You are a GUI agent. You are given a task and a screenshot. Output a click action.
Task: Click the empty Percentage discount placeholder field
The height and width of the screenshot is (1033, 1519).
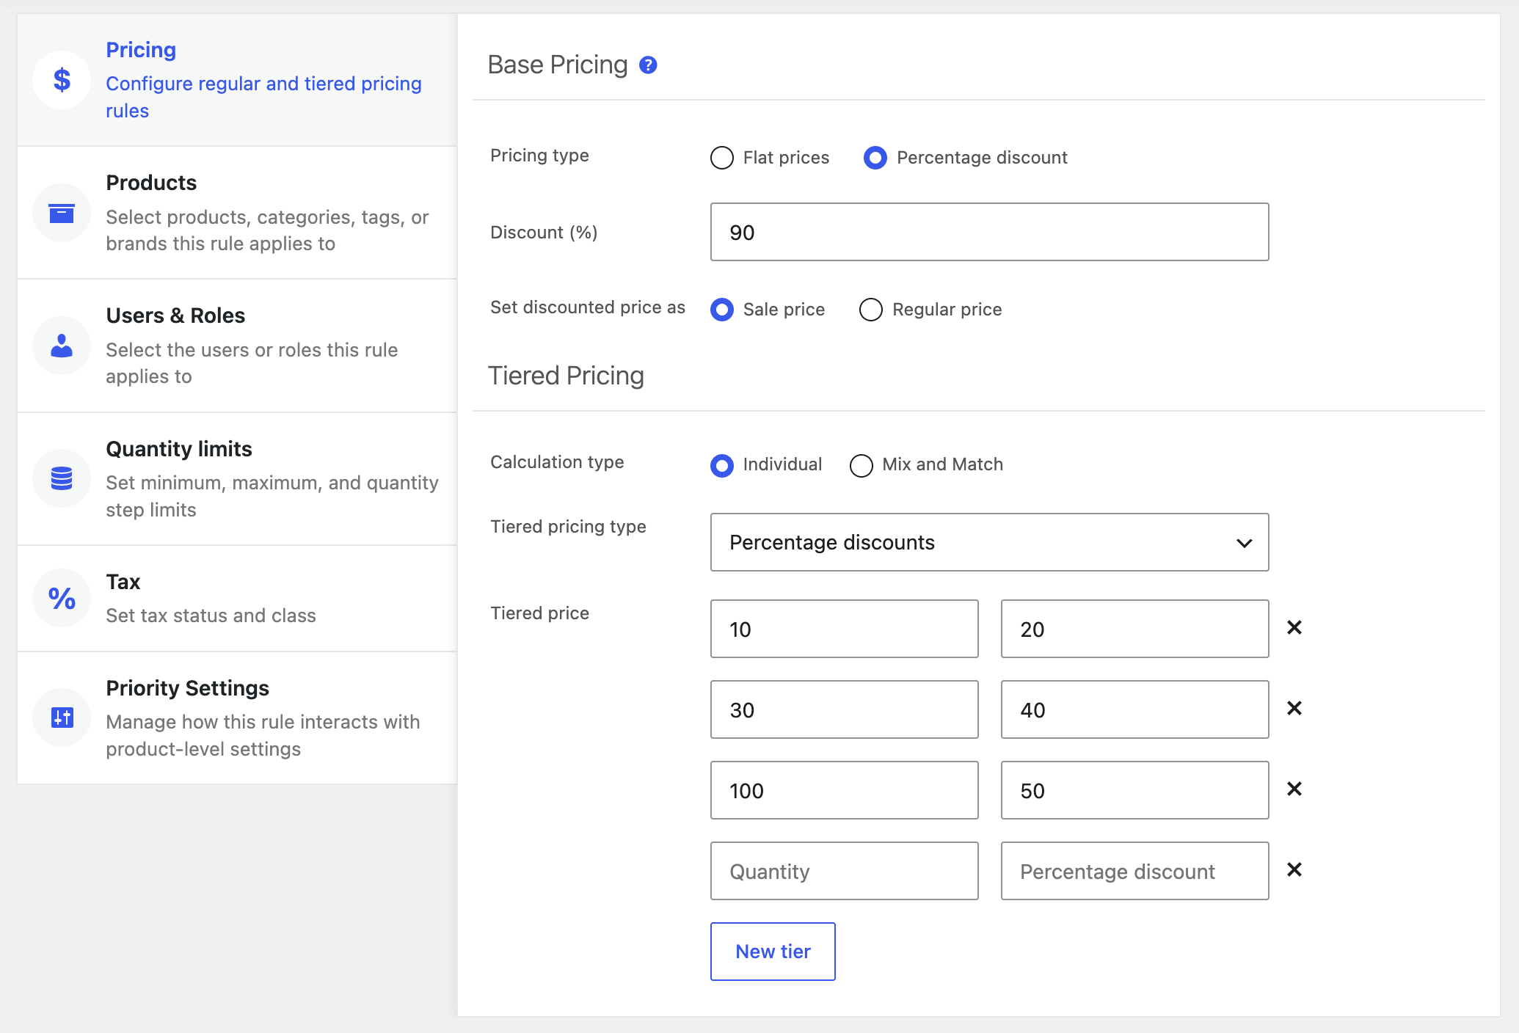pyautogui.click(x=1134, y=871)
